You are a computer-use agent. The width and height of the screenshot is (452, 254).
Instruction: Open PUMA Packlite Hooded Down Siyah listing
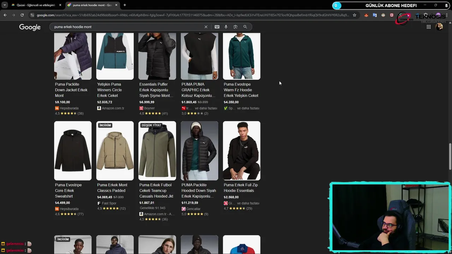pos(198,190)
